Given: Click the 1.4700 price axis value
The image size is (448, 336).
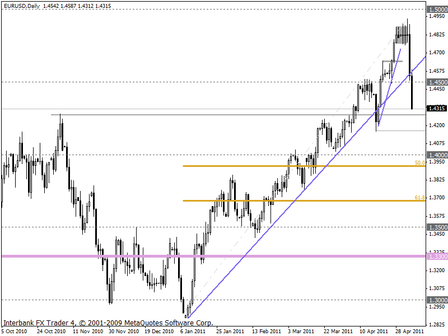Looking at the screenshot, I should point(437,53).
